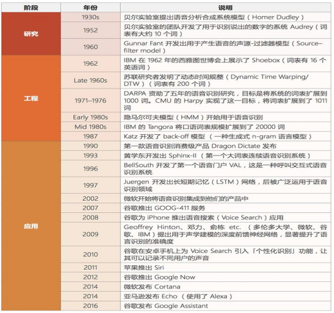Select the GOOG-411 服务 description
The width and height of the screenshot is (334, 313).
[226, 208]
